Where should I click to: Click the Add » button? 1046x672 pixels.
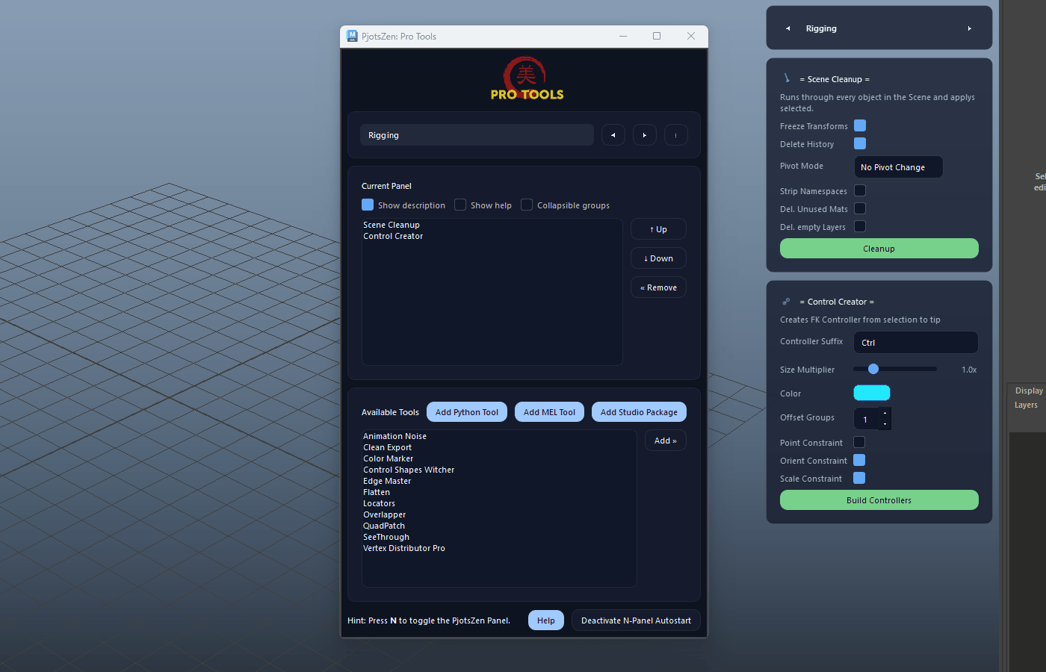click(x=665, y=441)
